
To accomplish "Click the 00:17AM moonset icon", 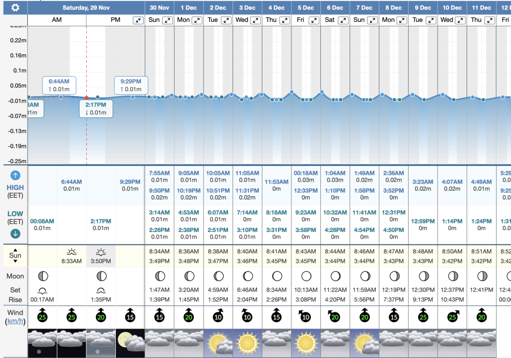I will pyautogui.click(x=42, y=290).
